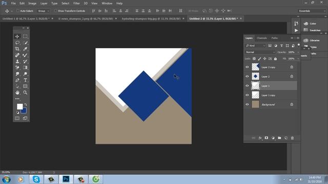Select the History Brush tool
328x184 pixels.
pos(25,61)
